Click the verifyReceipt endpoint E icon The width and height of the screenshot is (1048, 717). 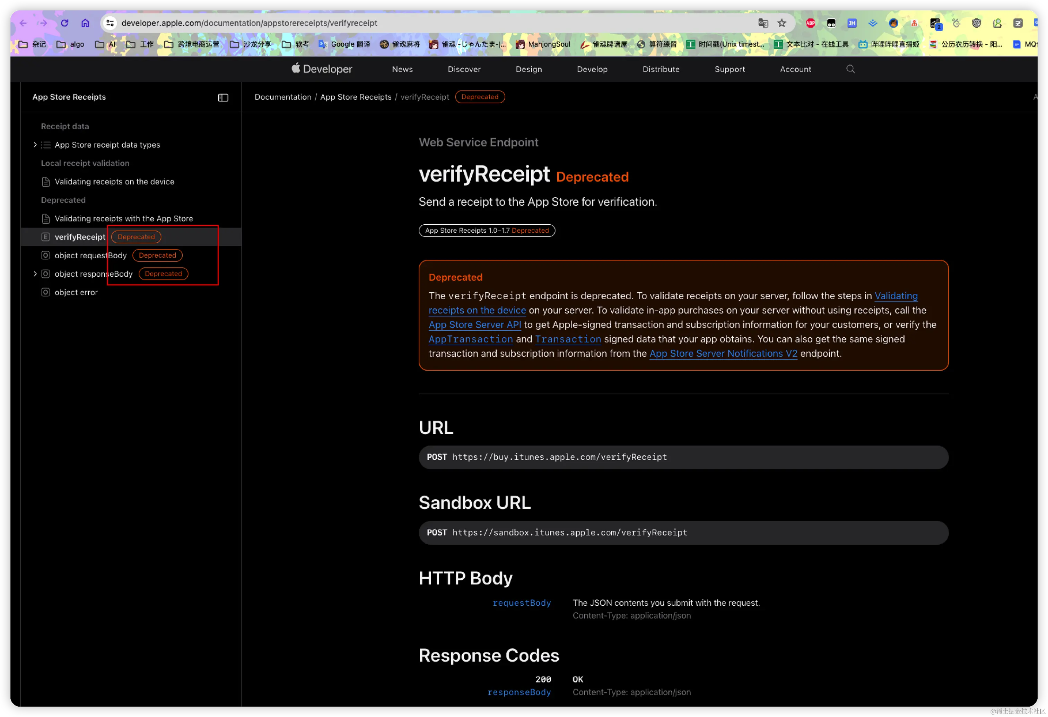(45, 237)
